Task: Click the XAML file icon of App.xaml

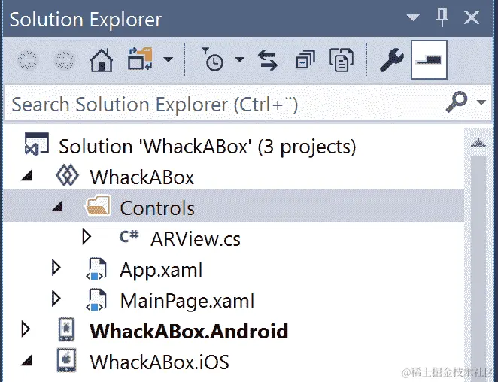Action: pos(96,268)
